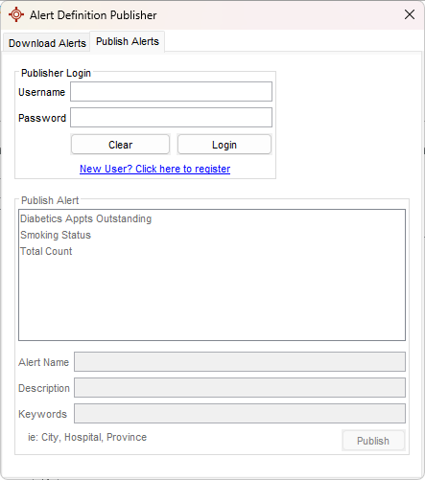Select the Smoking Status alert
The image size is (425, 480).
[x=56, y=235]
